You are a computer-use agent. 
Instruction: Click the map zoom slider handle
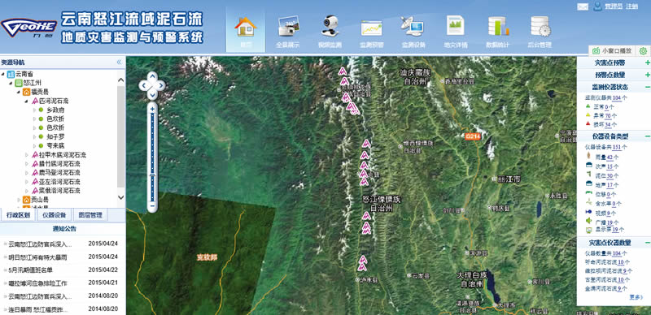[x=152, y=176]
